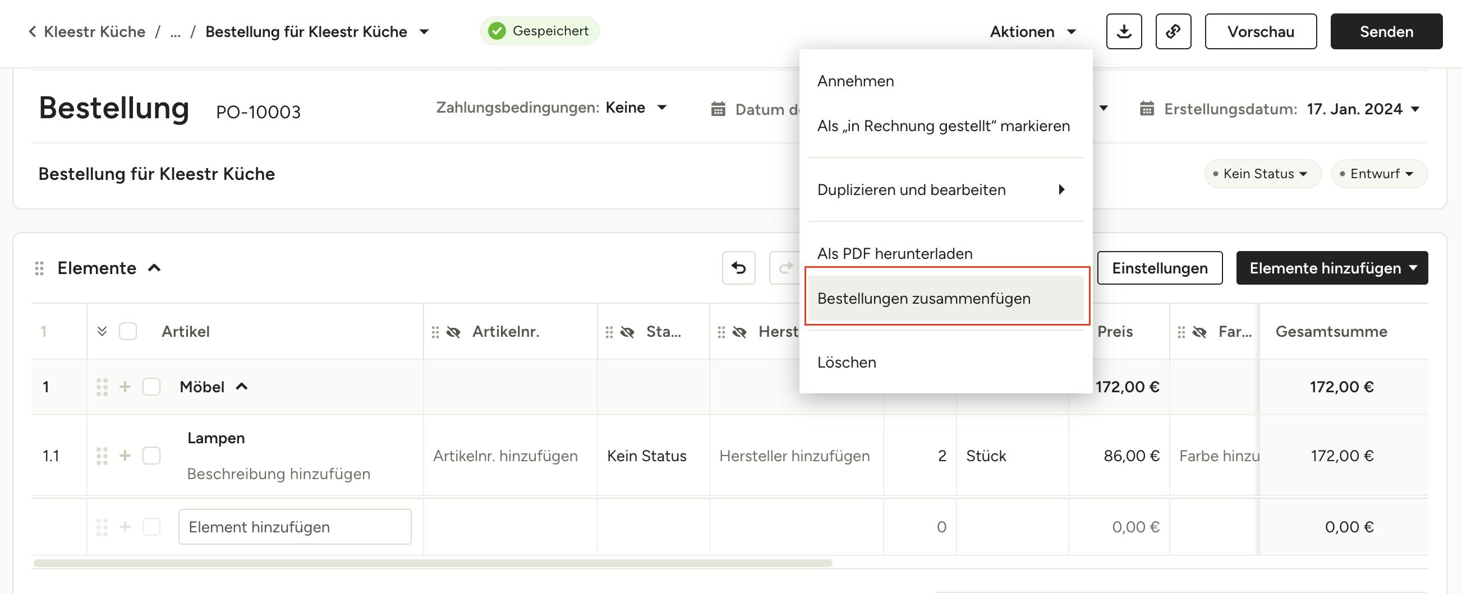Click the Vorschau button
The width and height of the screenshot is (1462, 594).
(1261, 32)
